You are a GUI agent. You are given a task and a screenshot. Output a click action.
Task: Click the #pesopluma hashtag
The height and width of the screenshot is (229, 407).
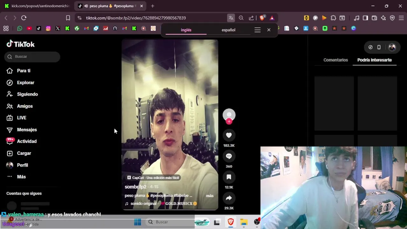(x=162, y=195)
